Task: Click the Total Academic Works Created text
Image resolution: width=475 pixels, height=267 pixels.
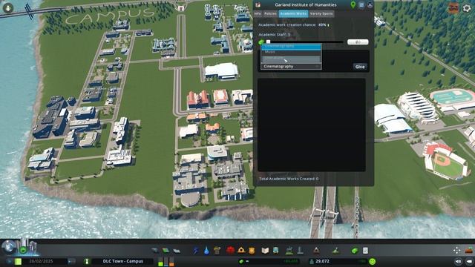Action: pos(289,179)
